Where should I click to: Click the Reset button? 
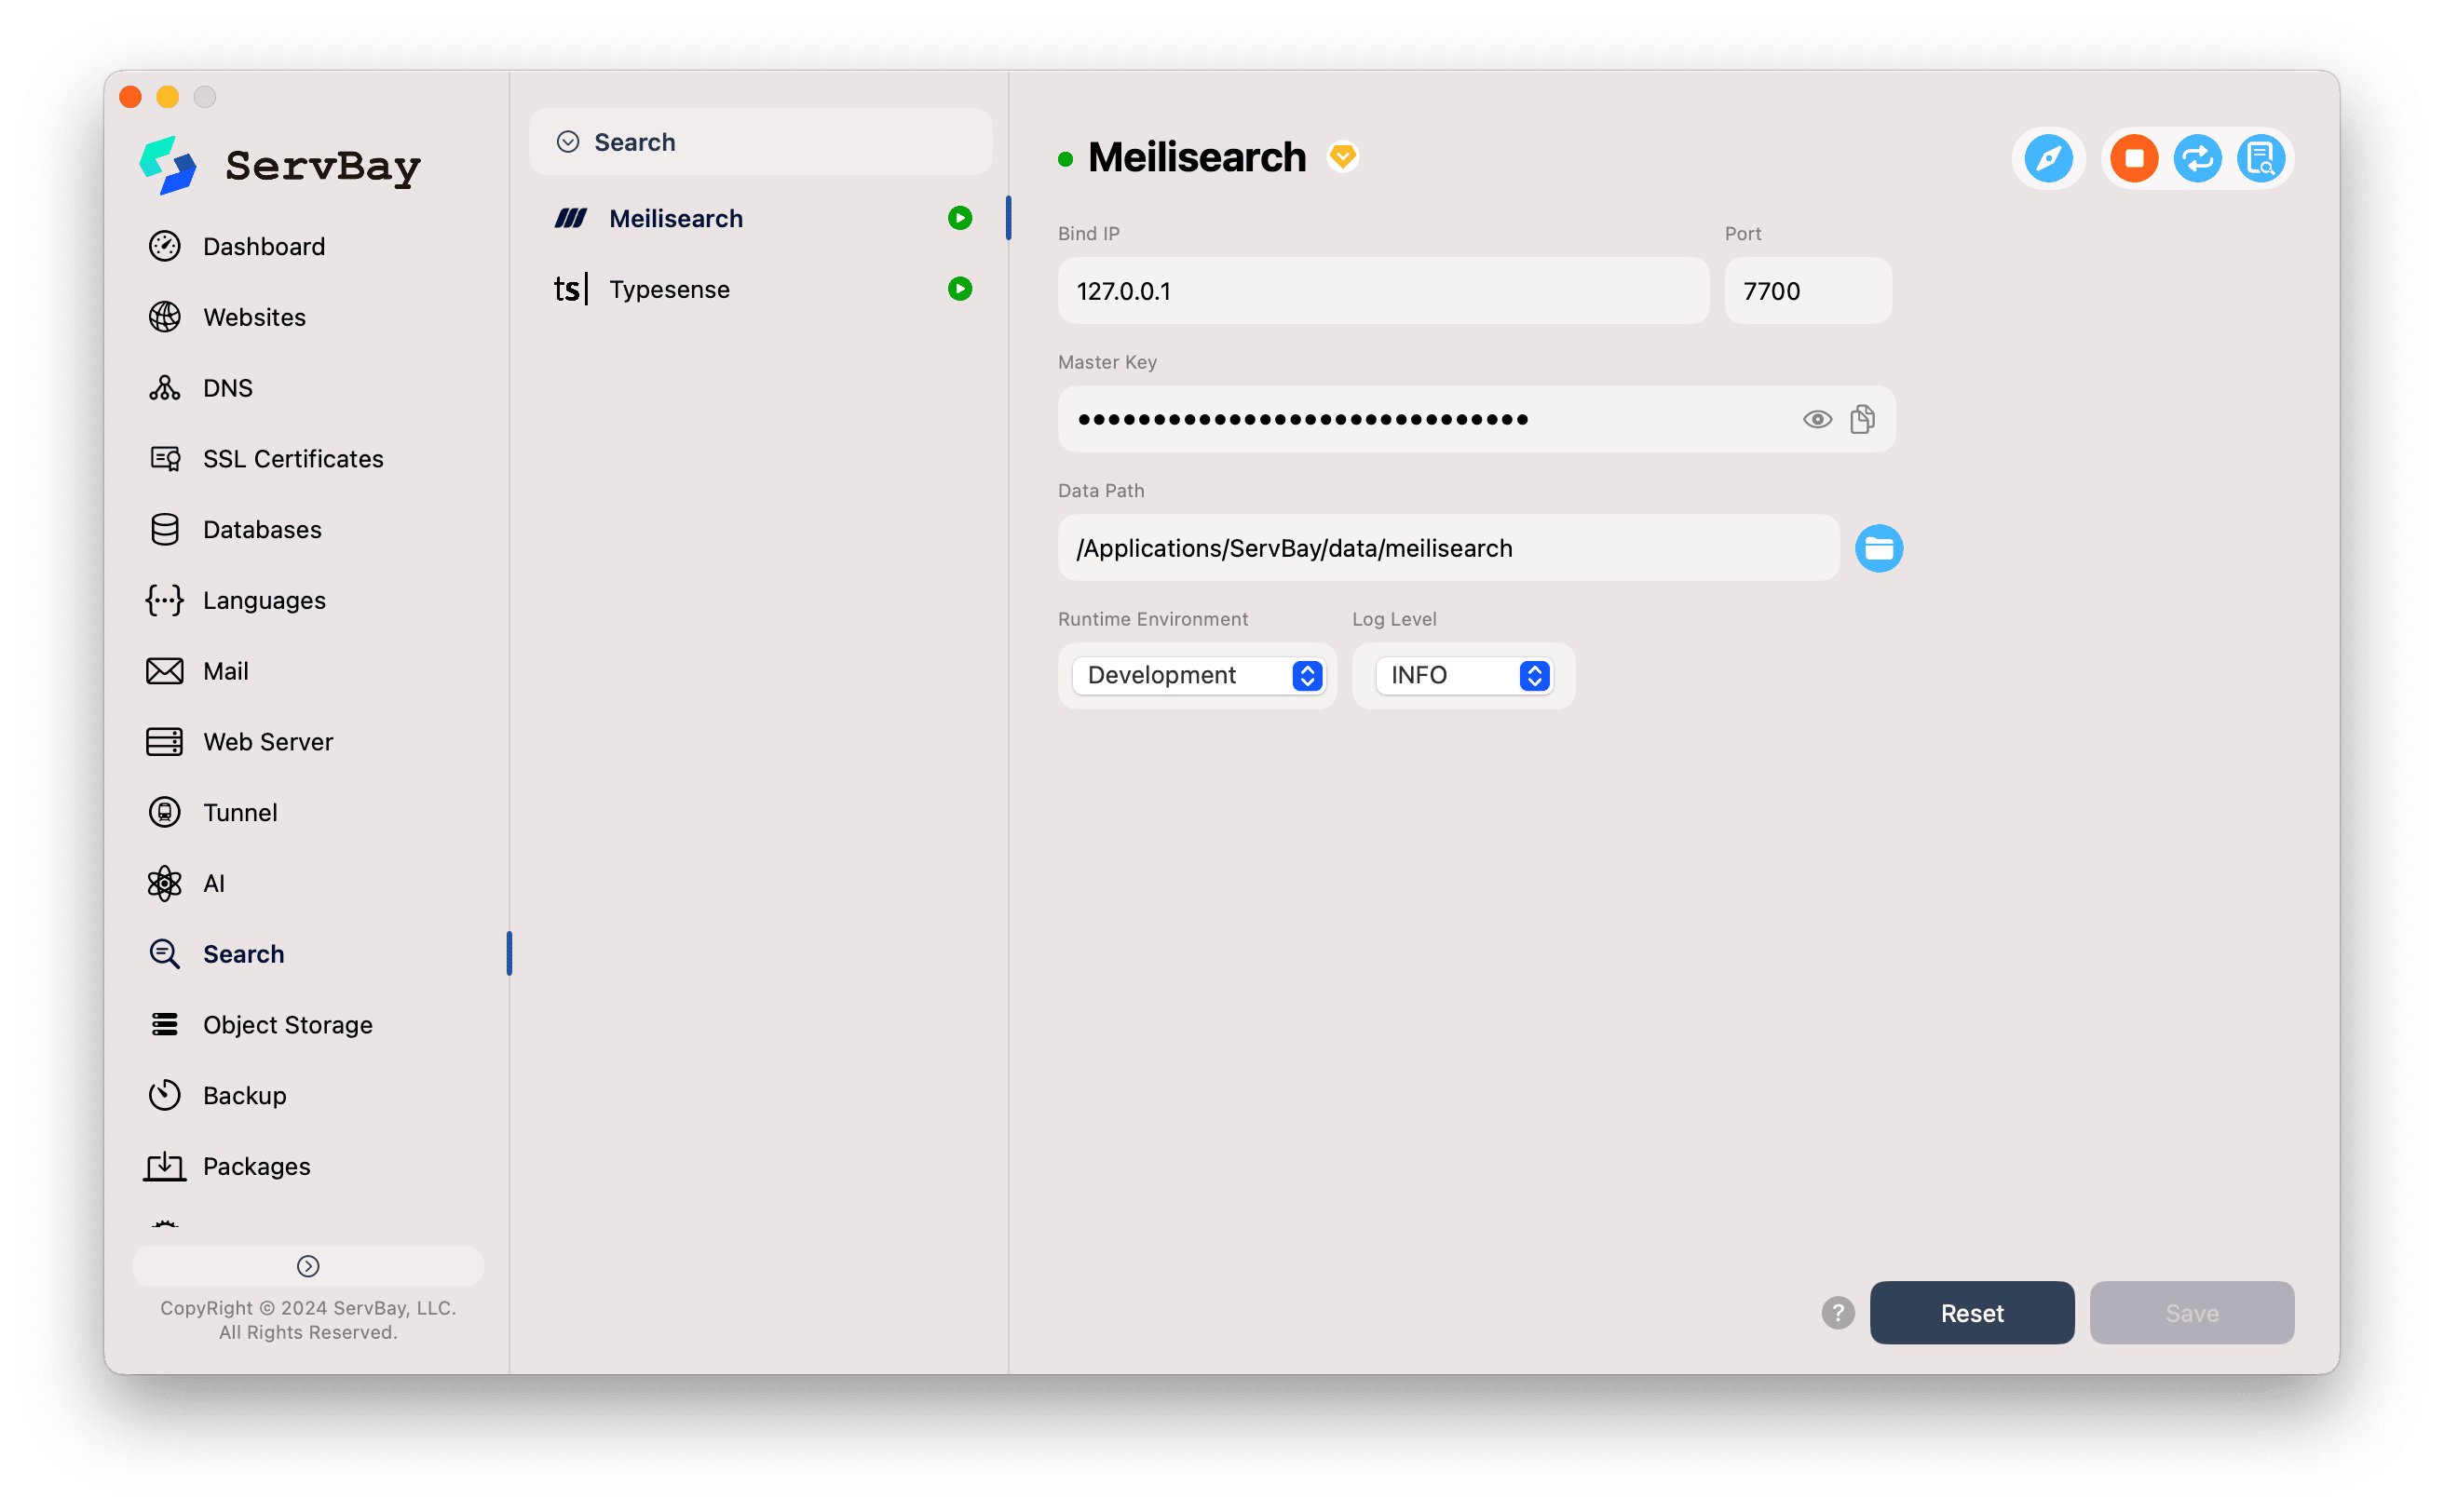1973,1313
